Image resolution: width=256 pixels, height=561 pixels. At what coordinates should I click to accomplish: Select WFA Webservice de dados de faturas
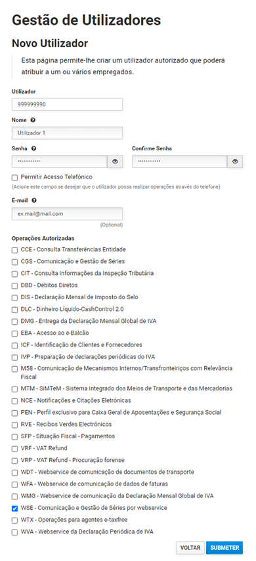pos(14,484)
